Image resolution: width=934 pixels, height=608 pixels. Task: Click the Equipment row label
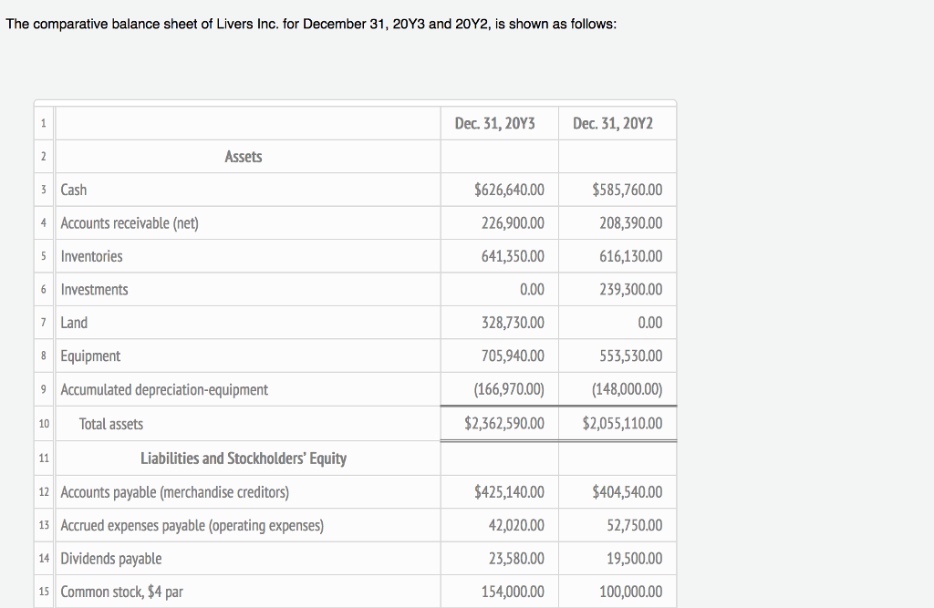tap(90, 356)
